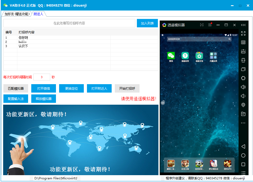253x182 pixels.
Task: Click the 请使用逍遥模拟器 red notice text
Action: [x=139, y=99]
